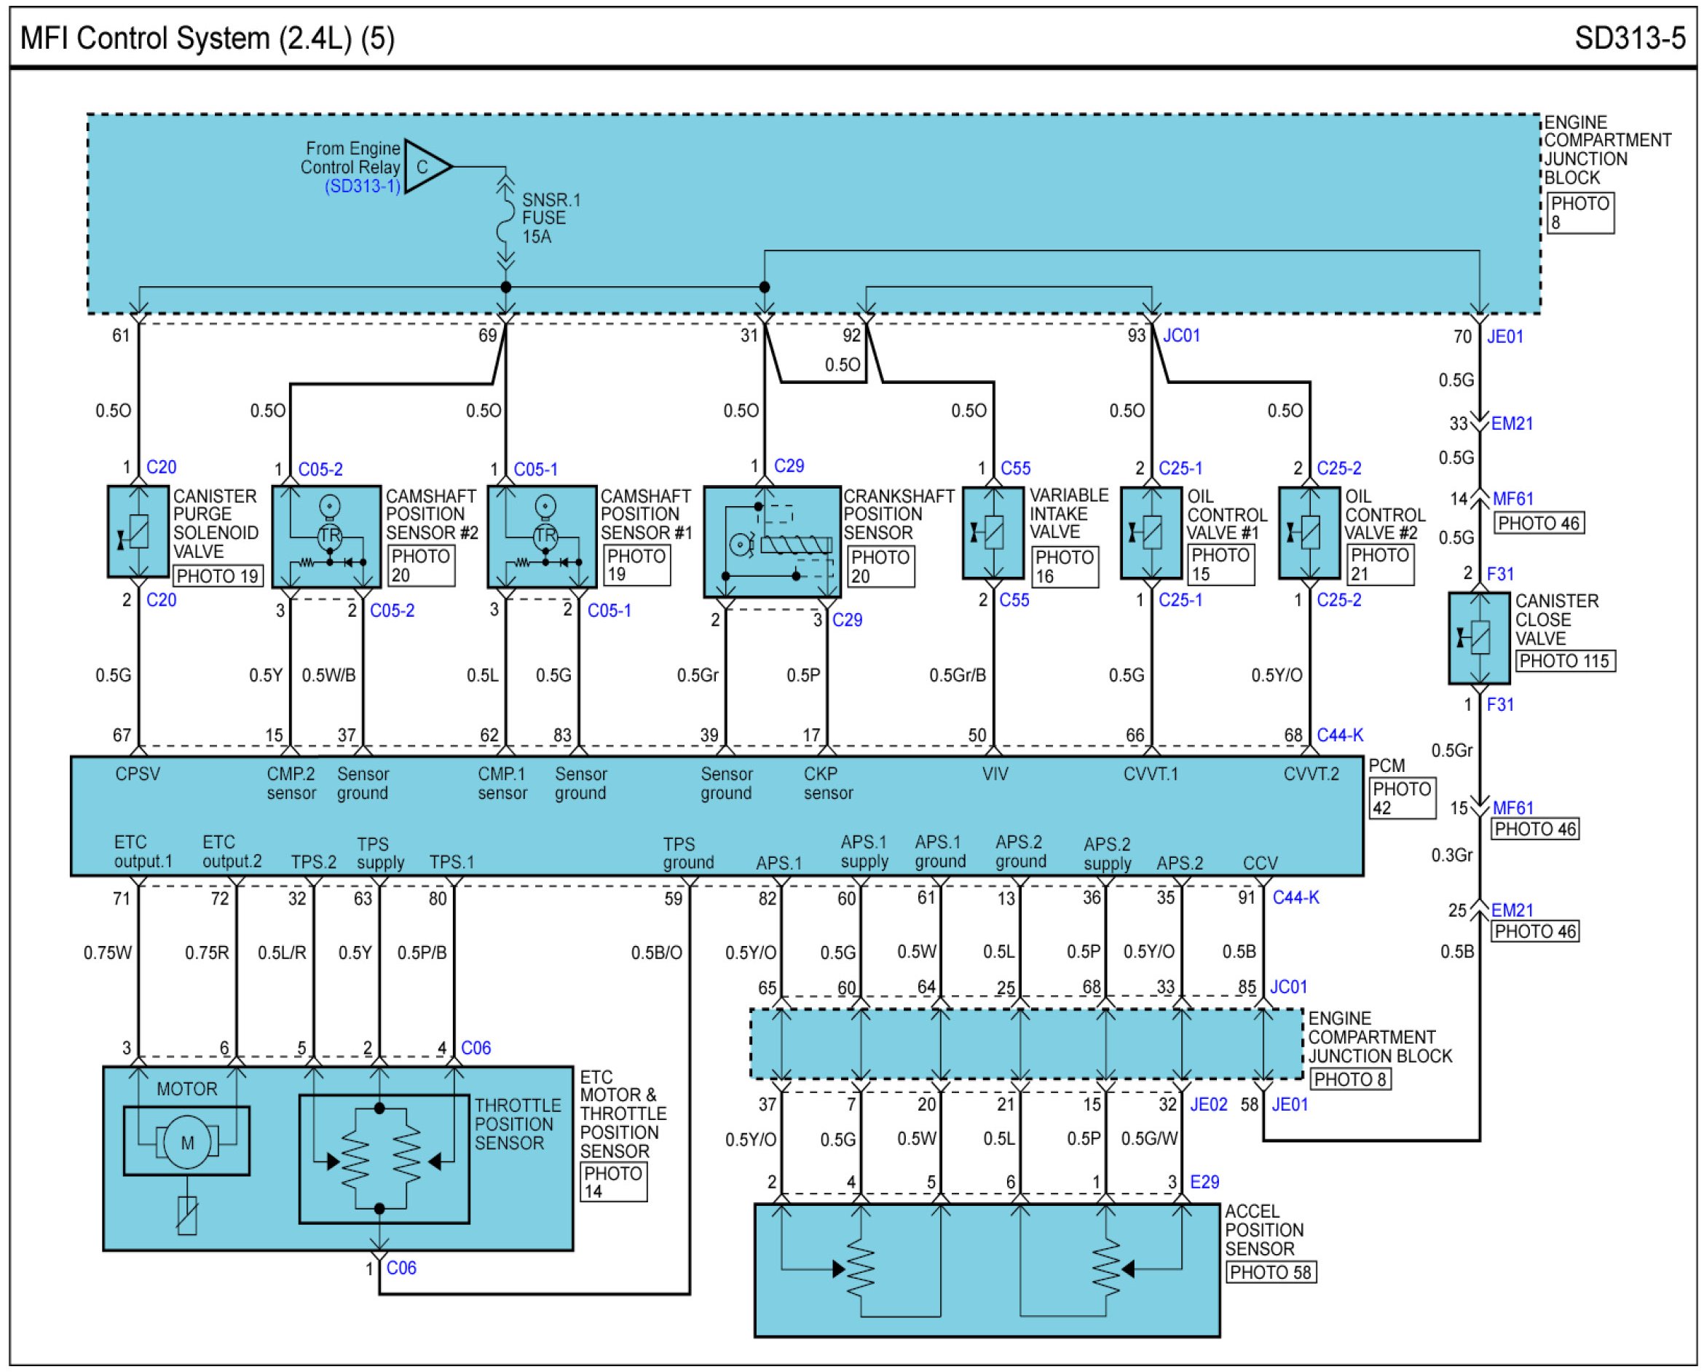Click the Variable Intake Valve symbol
Screen dimensions: 1704x1372
[x=993, y=532]
